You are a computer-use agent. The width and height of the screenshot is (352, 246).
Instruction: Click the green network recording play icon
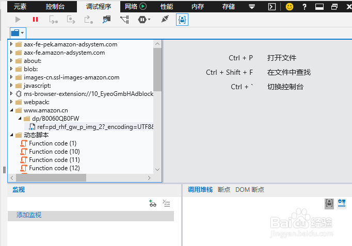click(143, 6)
